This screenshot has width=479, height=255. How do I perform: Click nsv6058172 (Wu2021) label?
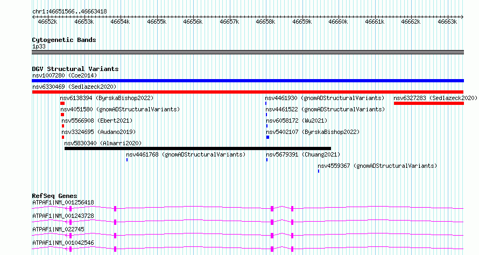point(297,121)
